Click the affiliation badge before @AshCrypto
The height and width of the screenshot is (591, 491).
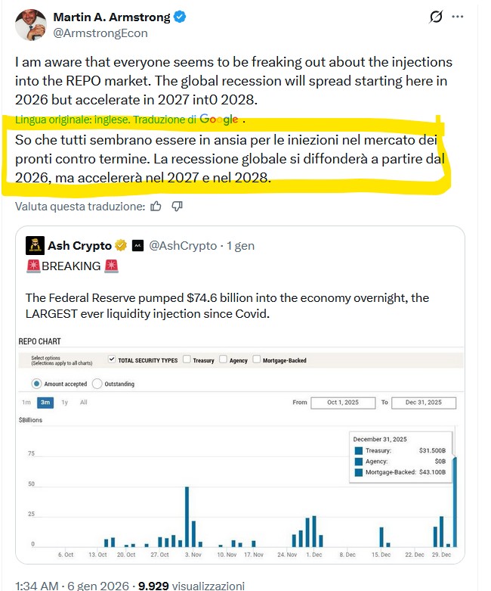[137, 246]
